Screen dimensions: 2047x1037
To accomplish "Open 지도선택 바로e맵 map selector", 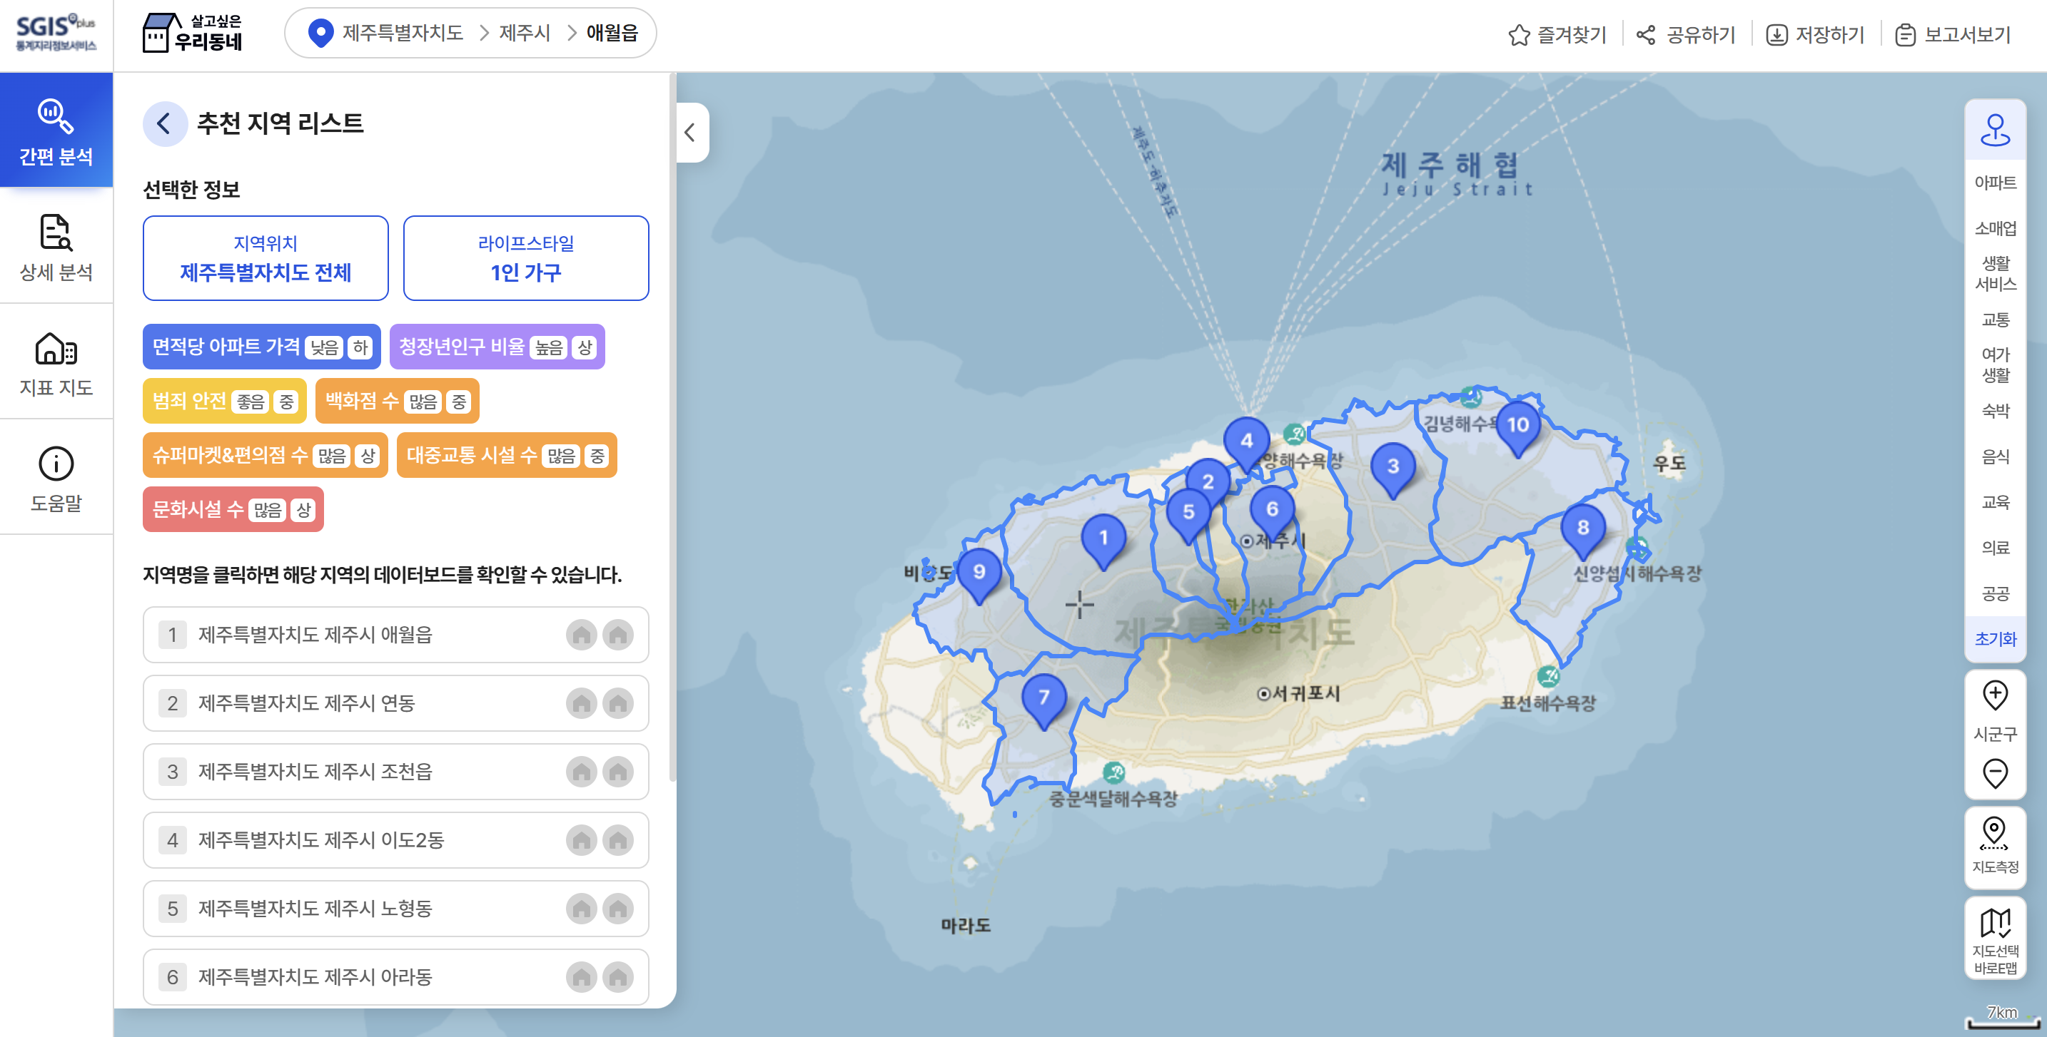I will click(x=1995, y=939).
